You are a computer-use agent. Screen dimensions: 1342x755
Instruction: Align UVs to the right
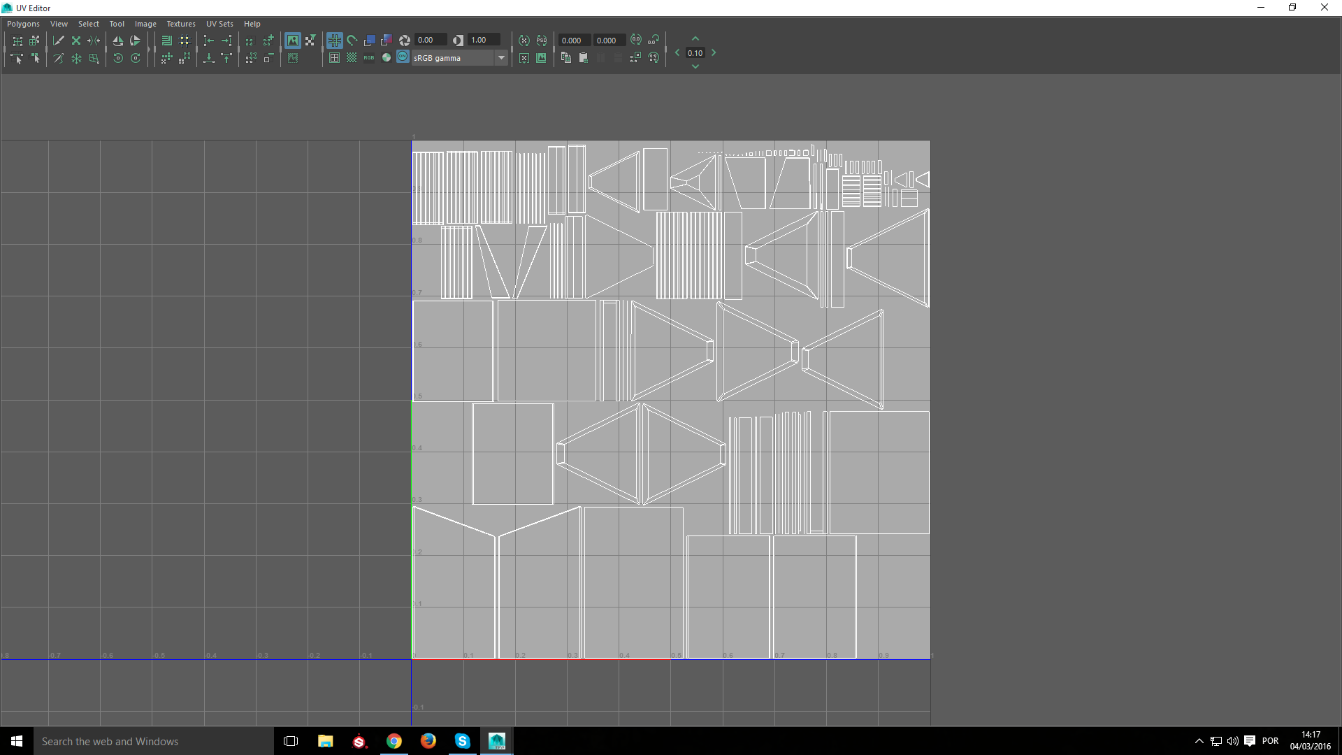pyautogui.click(x=226, y=41)
